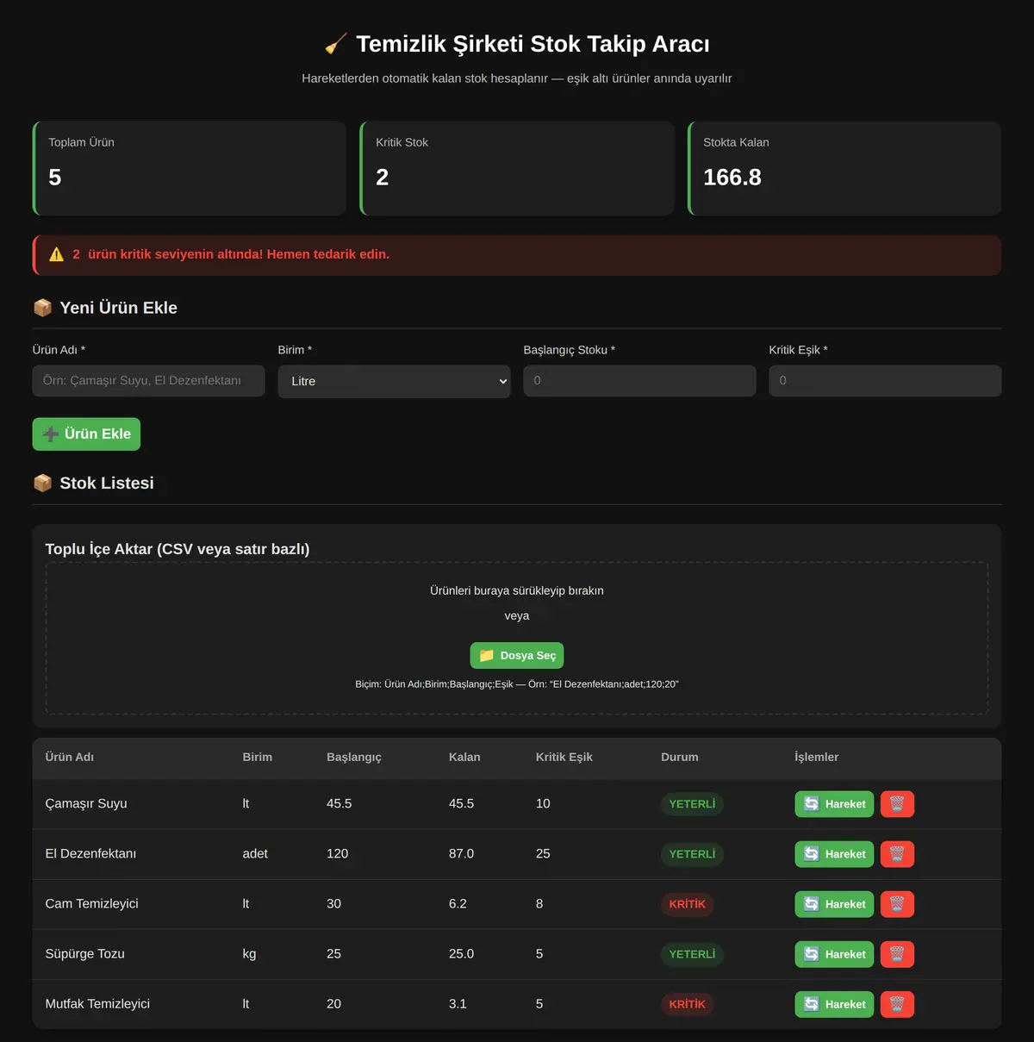Add a Hareket for Çamaşır Suyu

[x=834, y=804]
